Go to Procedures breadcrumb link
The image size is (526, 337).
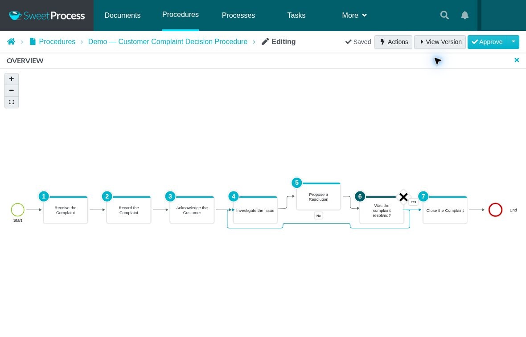(x=57, y=41)
